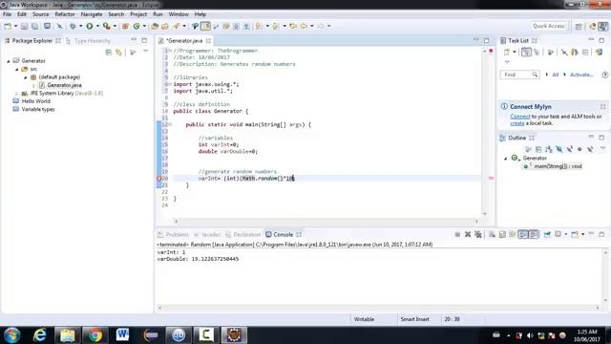The height and width of the screenshot is (344, 611).
Task: Click the Sort alphabetically icon in Outline
Action: (549, 149)
